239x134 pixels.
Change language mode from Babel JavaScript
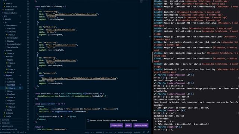[x=125, y=133]
